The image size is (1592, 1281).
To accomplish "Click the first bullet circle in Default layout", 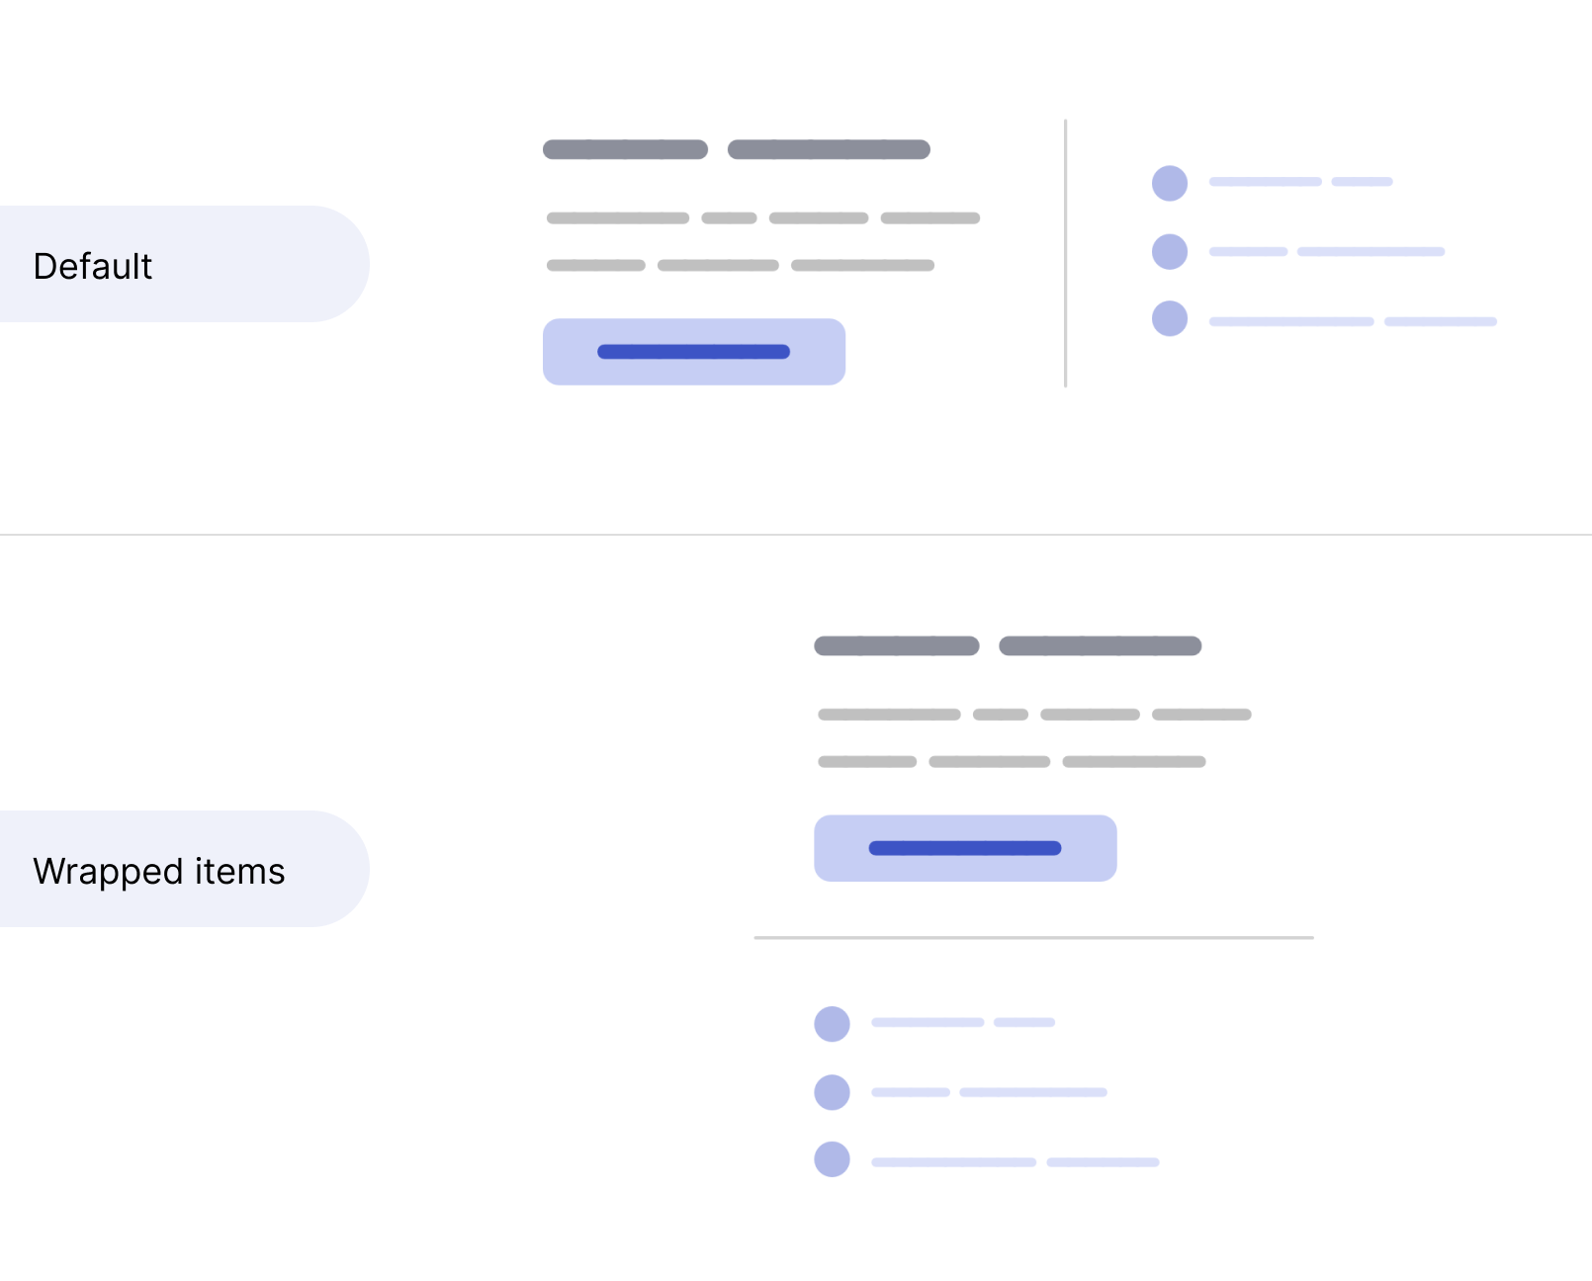I will tap(1170, 183).
